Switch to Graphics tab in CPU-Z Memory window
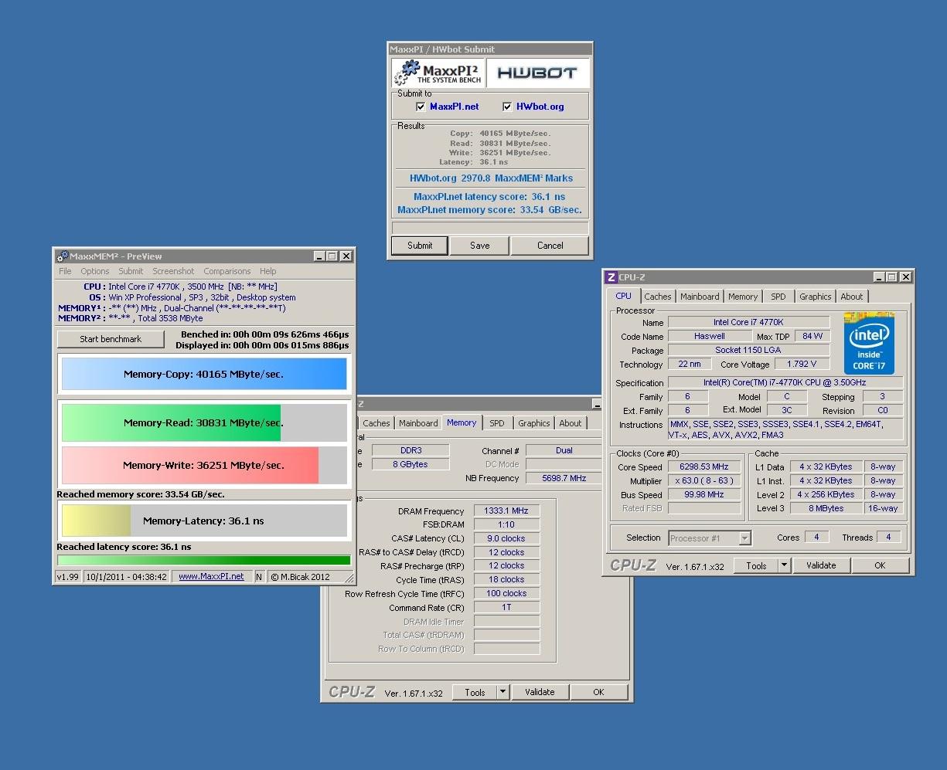 coord(534,423)
